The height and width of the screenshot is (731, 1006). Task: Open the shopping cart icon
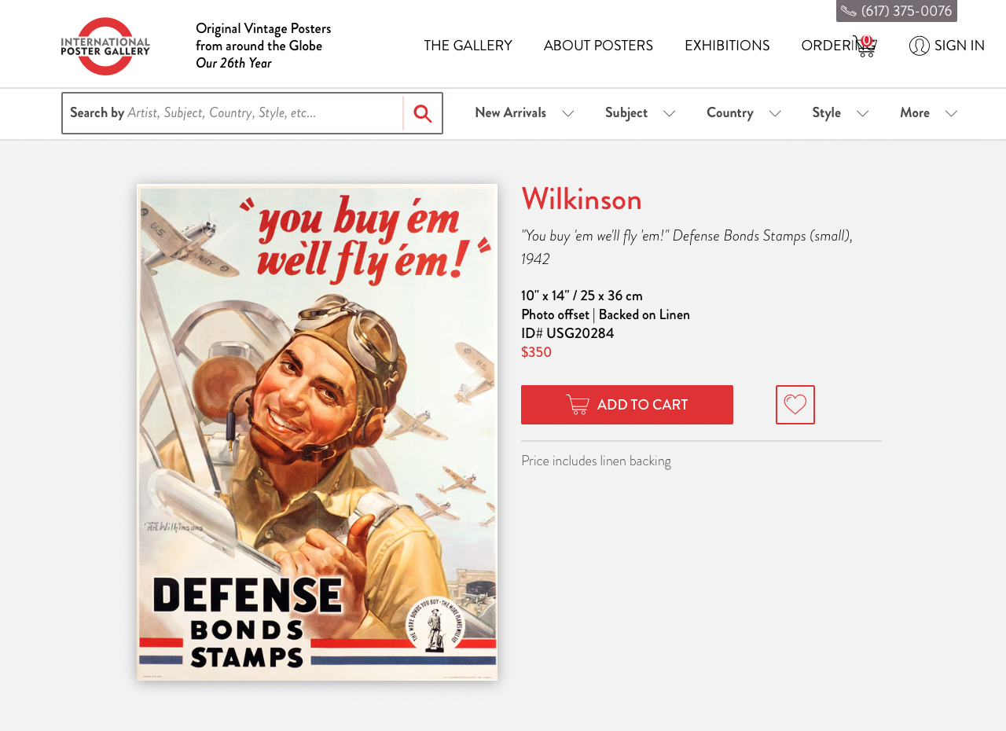[x=865, y=46]
